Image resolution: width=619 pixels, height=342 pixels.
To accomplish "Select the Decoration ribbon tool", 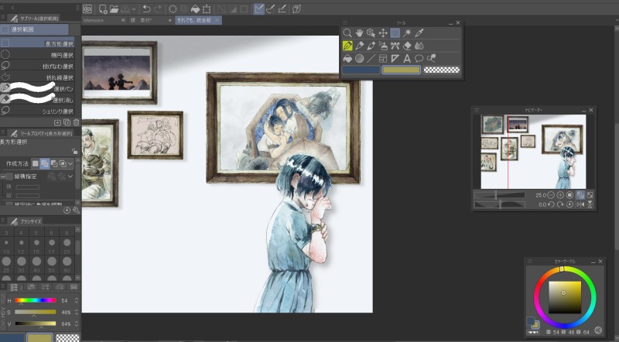I will (x=395, y=46).
